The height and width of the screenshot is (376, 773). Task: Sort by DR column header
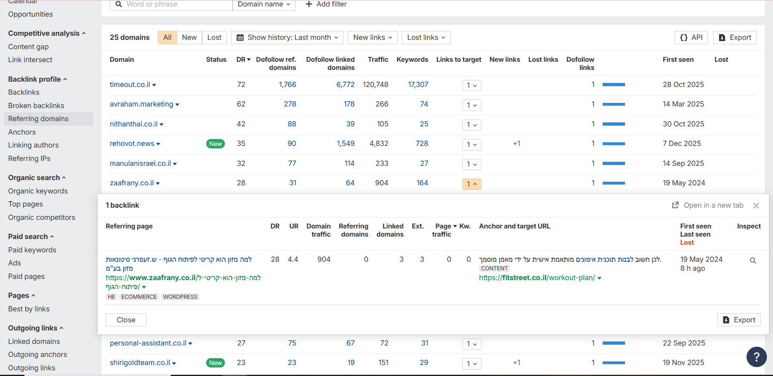tap(243, 59)
